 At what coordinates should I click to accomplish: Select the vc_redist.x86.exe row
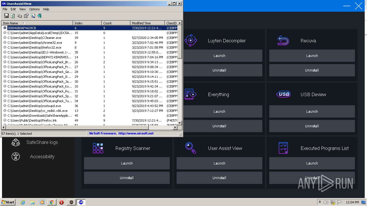(90, 111)
